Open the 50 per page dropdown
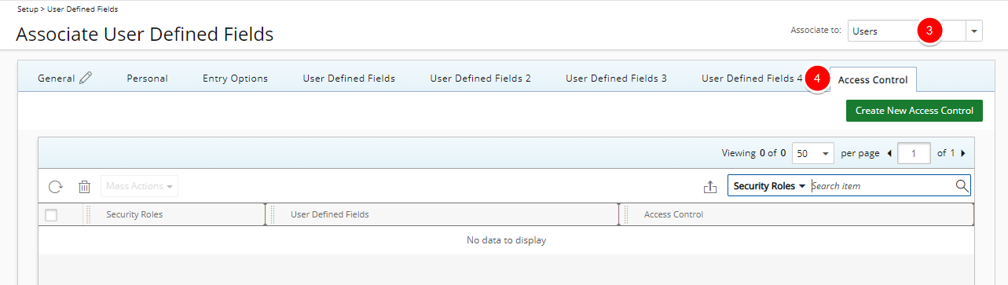The height and width of the screenshot is (285, 1008). click(x=813, y=153)
